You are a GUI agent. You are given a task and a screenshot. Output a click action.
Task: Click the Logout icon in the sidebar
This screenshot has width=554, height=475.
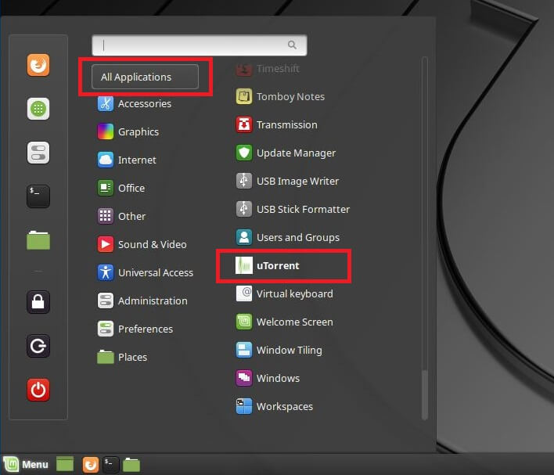point(38,346)
